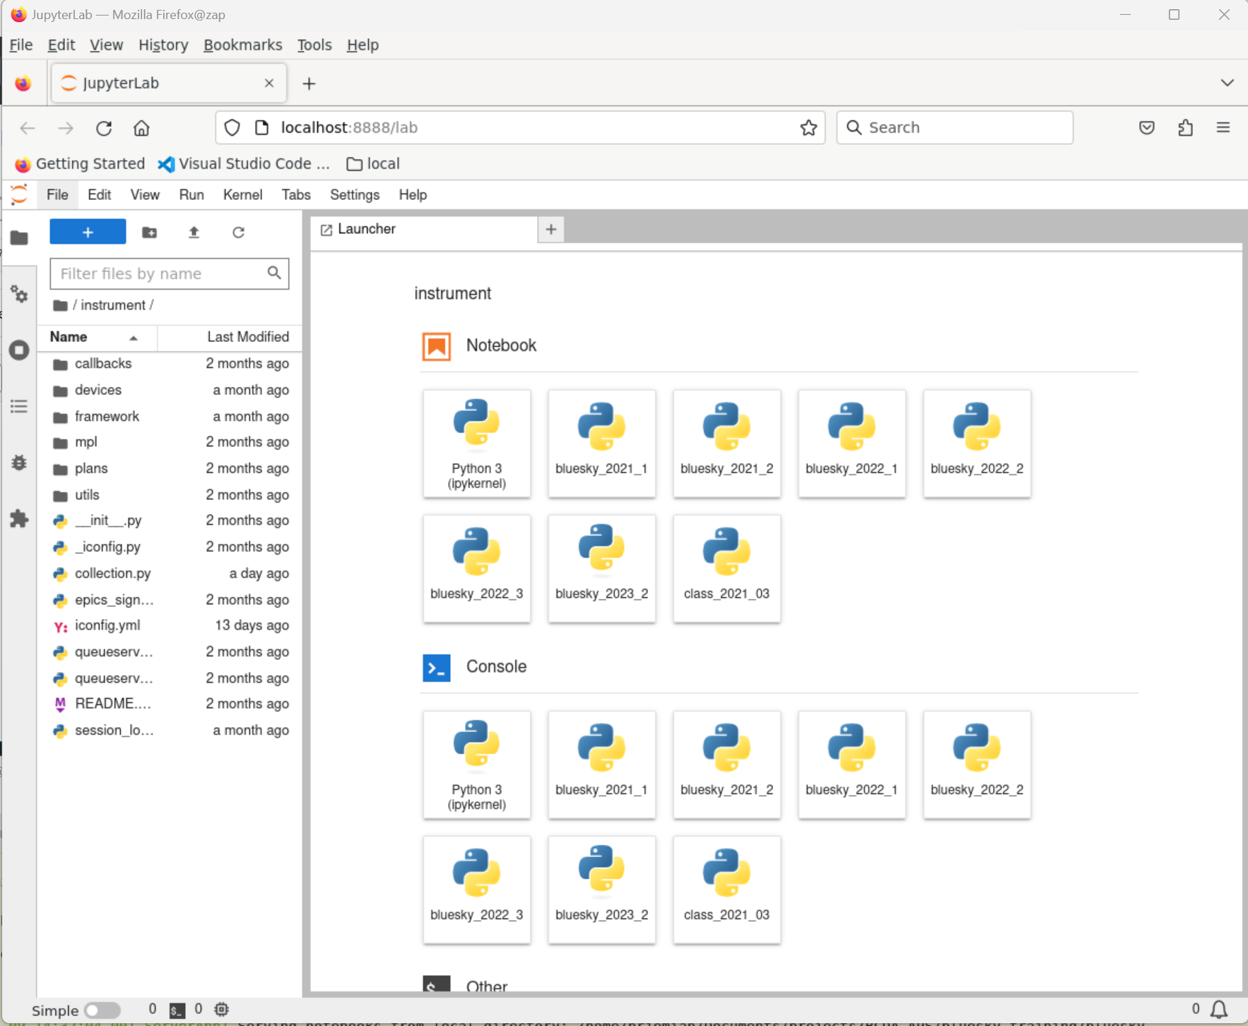Viewport: 1248px width, 1026px height.
Task: Add a new tab beside Launcher
Action: coord(551,229)
